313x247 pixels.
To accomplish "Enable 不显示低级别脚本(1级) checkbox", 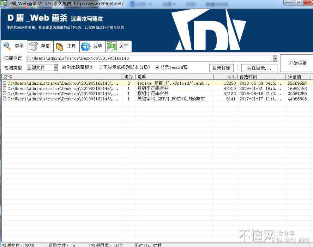I will pos(101,67).
